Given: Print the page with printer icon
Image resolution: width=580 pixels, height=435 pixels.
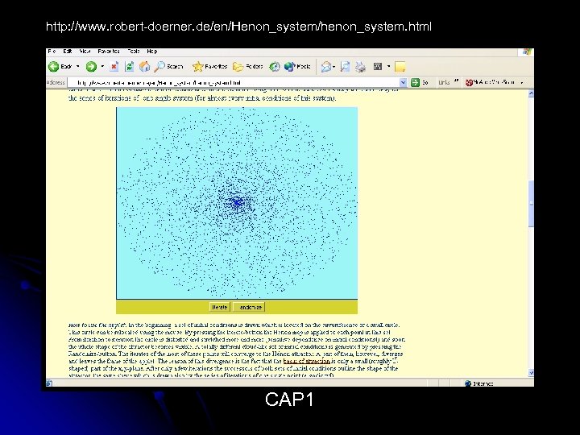Looking at the screenshot, I should [360, 67].
